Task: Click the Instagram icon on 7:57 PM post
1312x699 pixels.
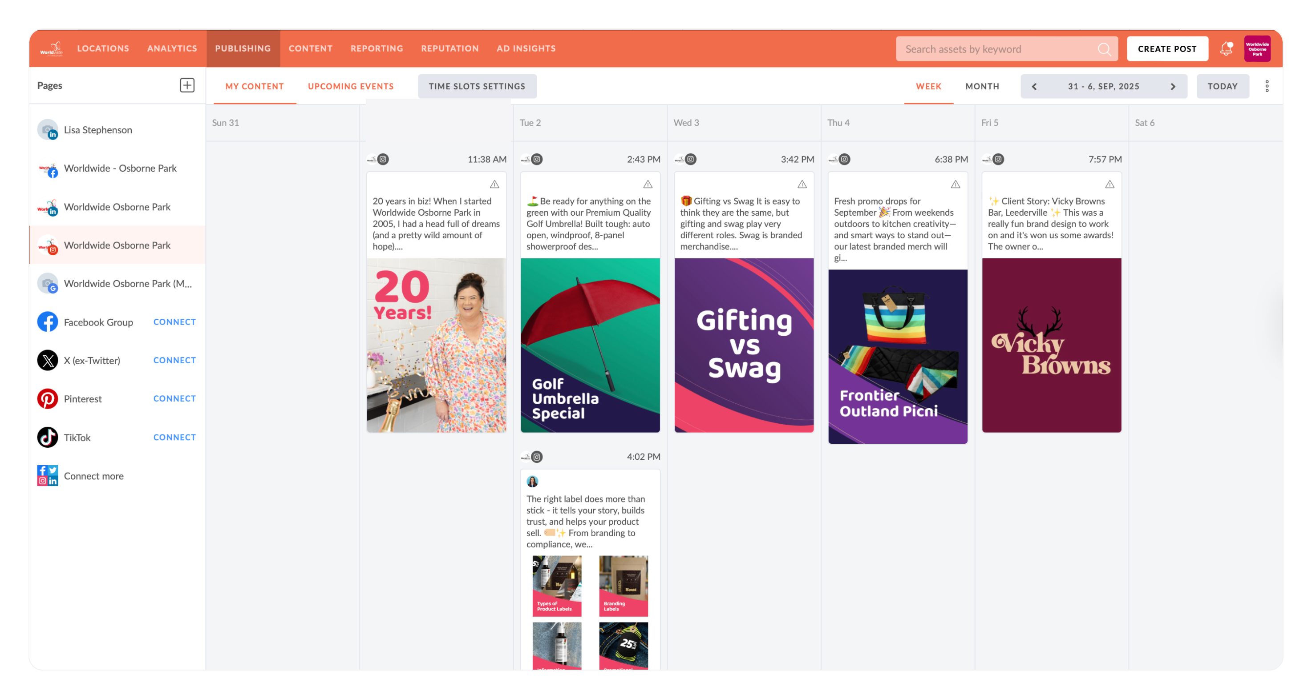Action: [x=998, y=159]
